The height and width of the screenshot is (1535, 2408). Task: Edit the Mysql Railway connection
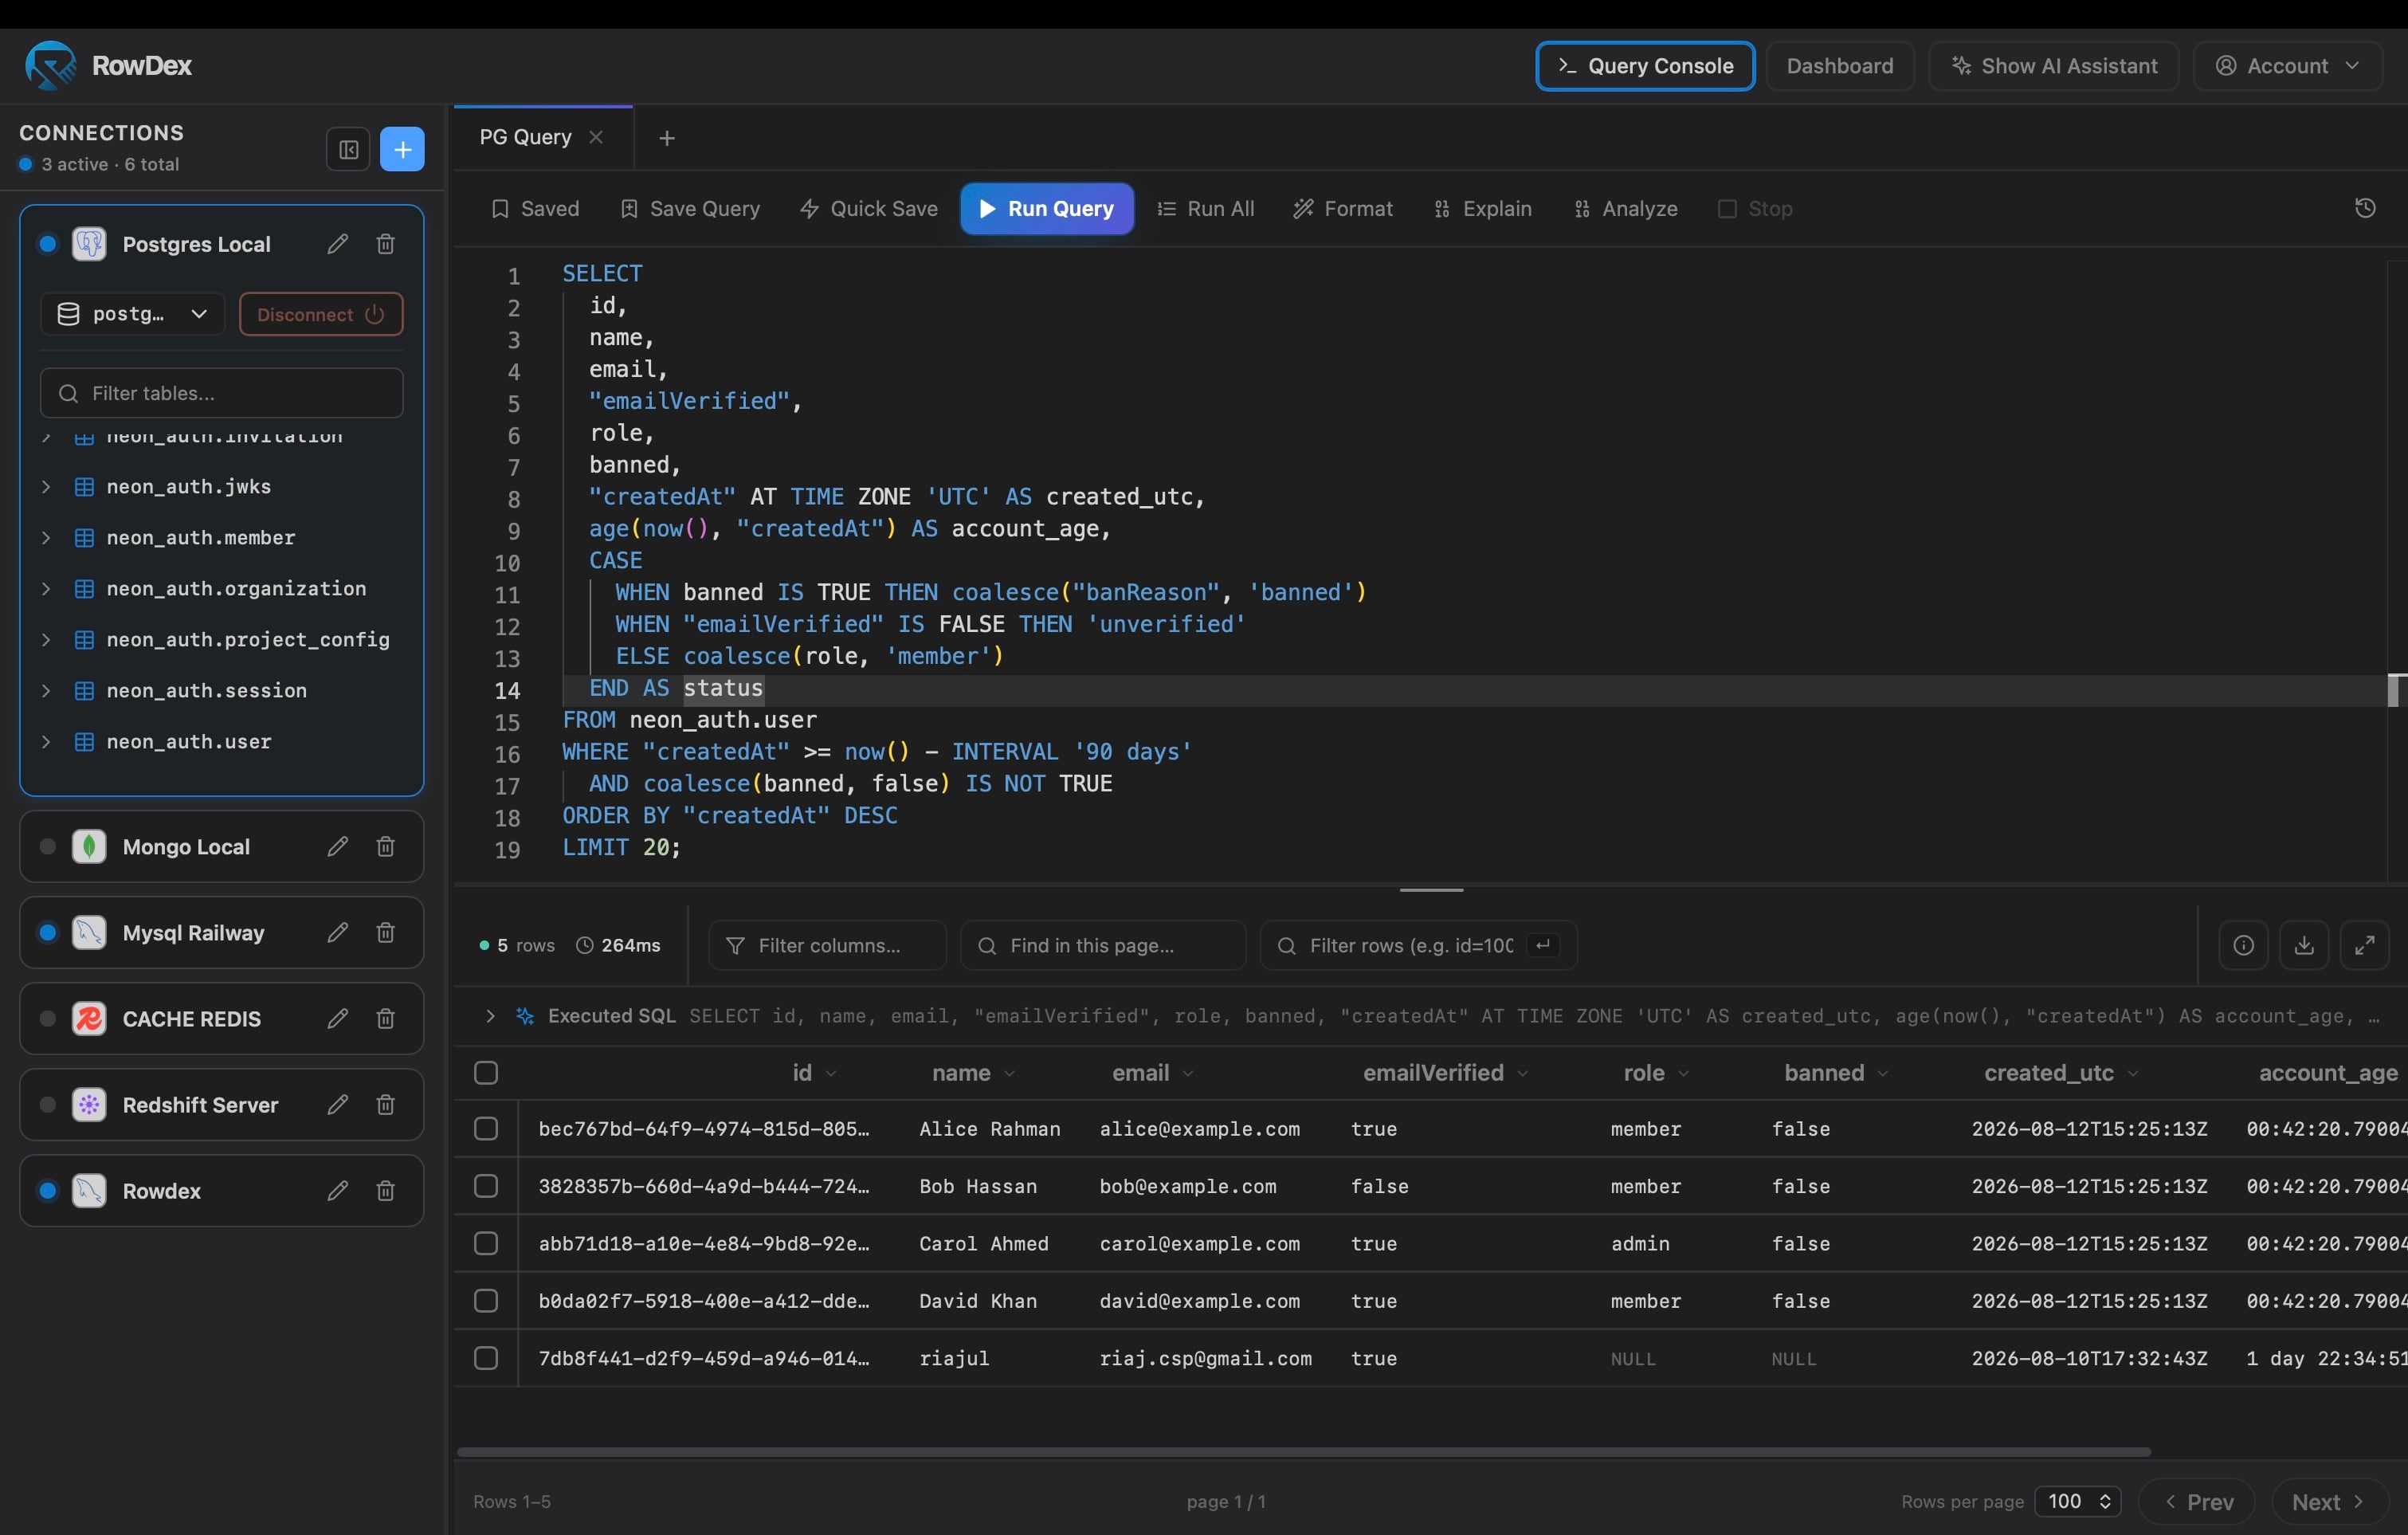pos(338,933)
